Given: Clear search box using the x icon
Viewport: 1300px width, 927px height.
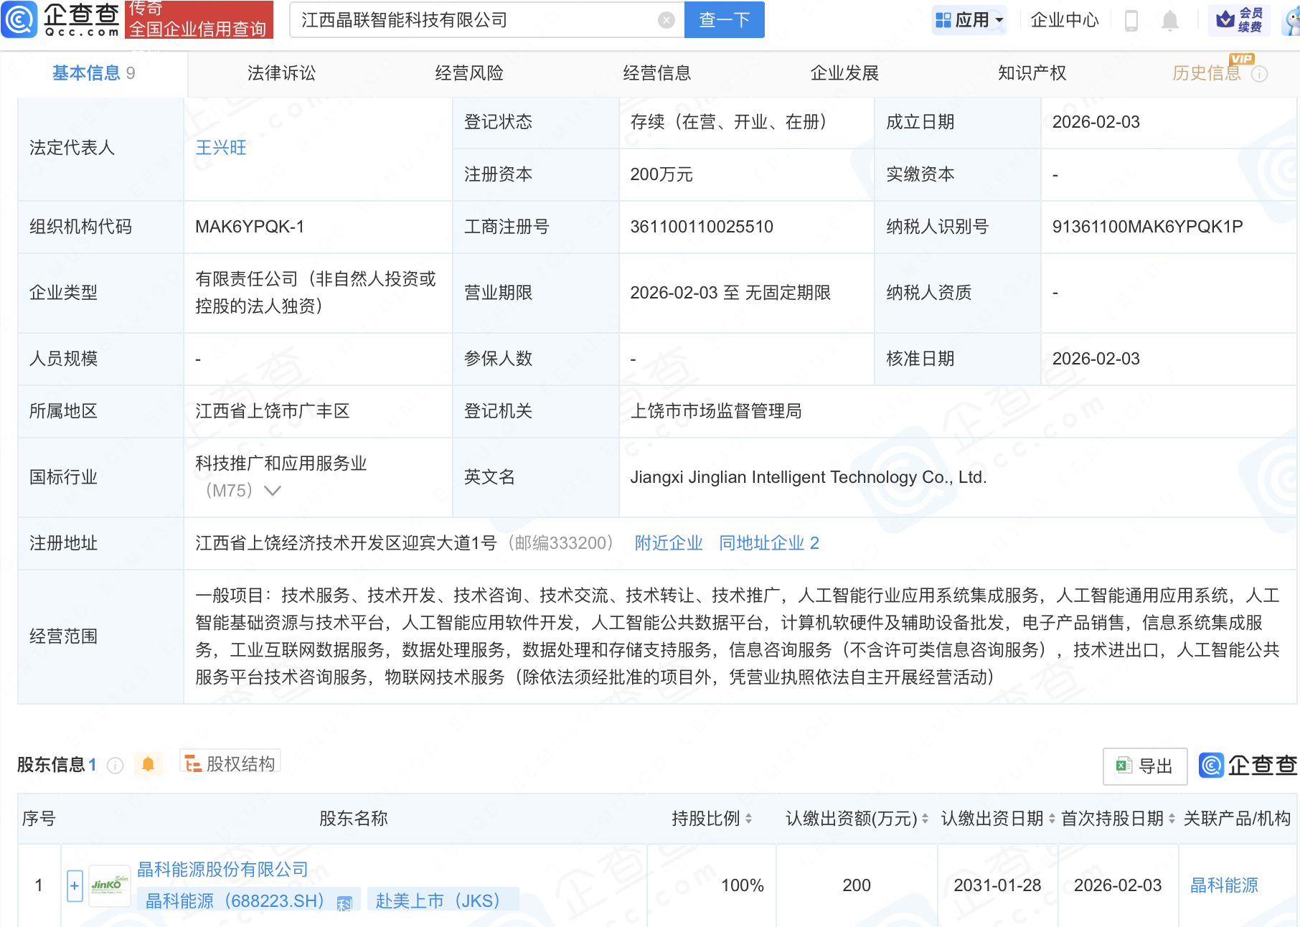Looking at the screenshot, I should [x=666, y=19].
